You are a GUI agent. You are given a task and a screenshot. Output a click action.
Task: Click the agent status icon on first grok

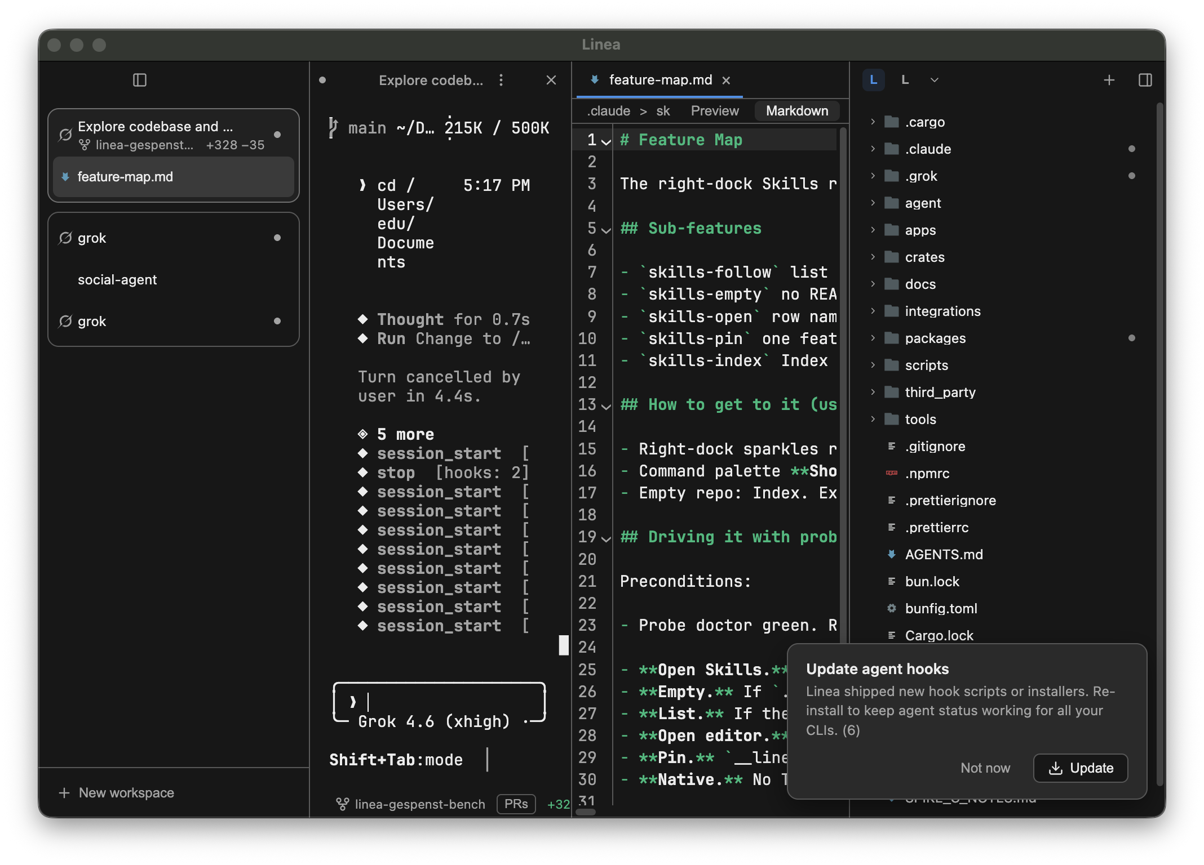[x=65, y=238]
